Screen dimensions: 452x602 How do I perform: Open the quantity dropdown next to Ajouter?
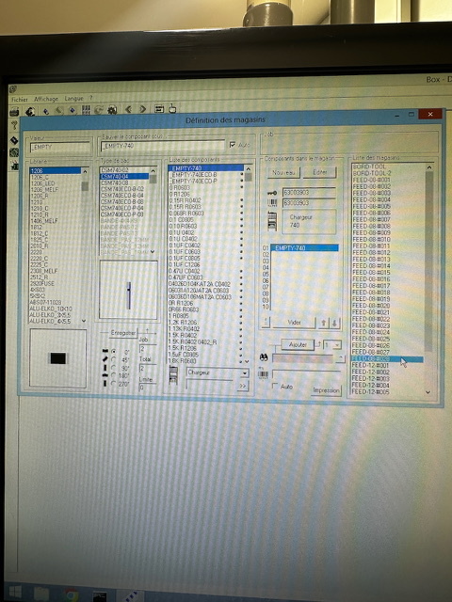337,345
